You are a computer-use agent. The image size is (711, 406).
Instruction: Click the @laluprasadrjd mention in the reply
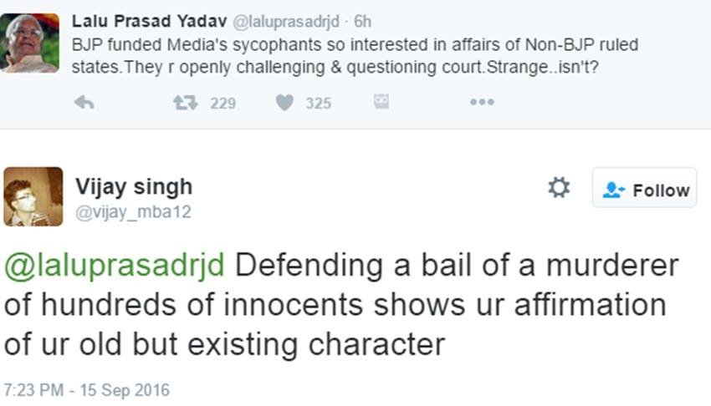tap(115, 266)
